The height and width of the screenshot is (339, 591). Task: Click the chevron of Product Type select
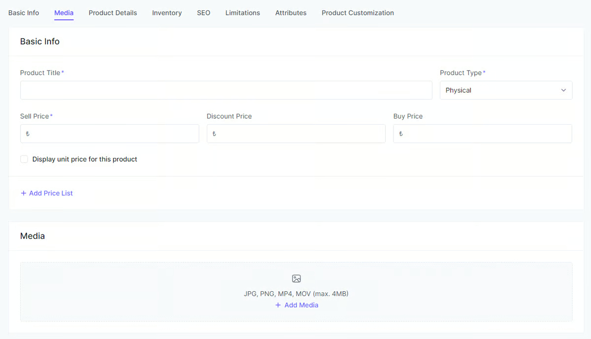point(563,90)
